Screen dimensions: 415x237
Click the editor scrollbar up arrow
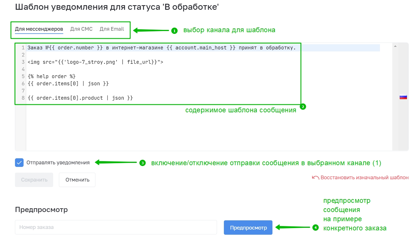pos(395,46)
